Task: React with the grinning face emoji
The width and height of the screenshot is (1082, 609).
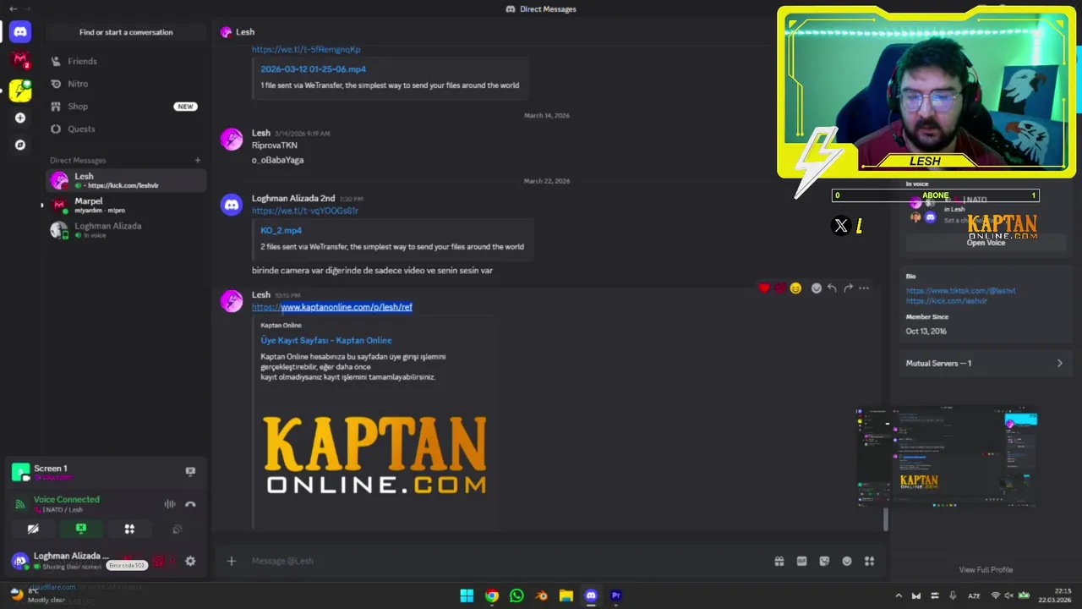Action: tap(795, 288)
